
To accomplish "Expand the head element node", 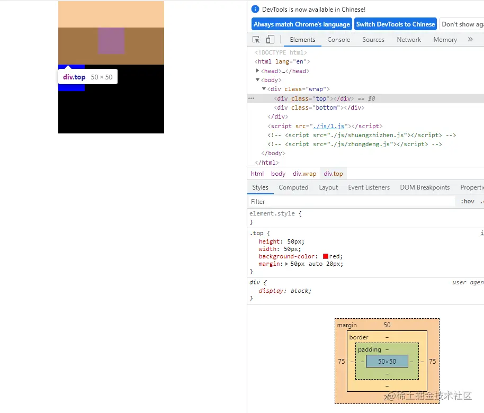I will pyautogui.click(x=257, y=70).
